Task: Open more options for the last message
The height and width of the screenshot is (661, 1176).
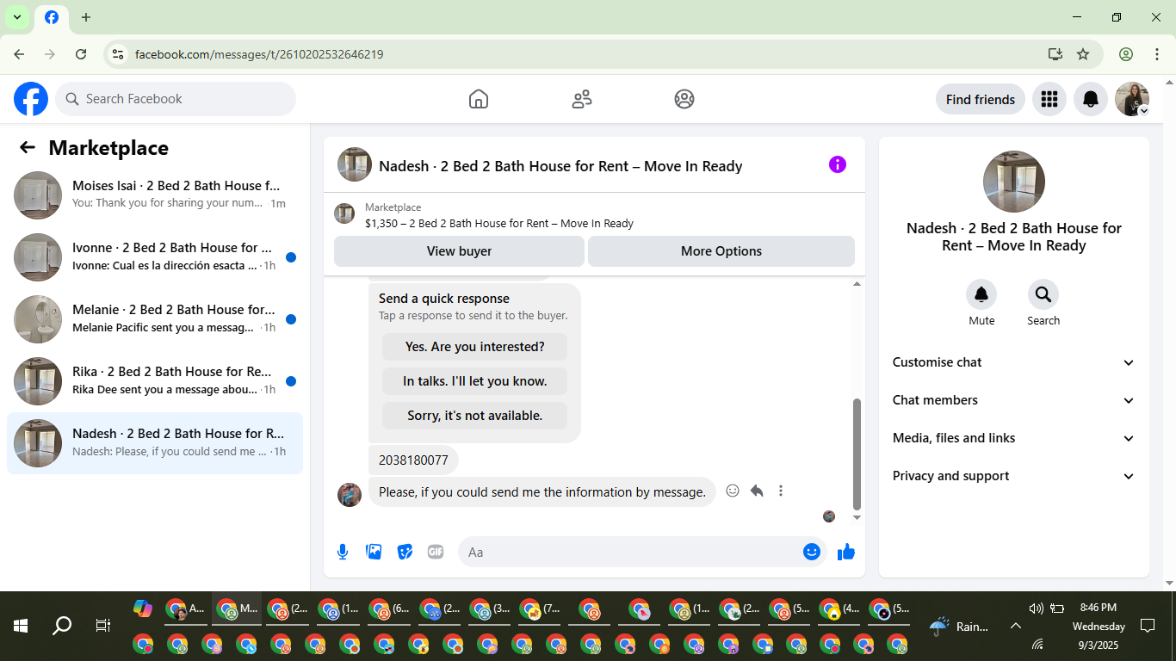Action: click(781, 491)
